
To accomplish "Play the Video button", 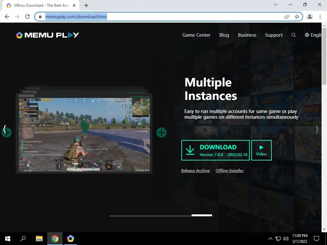I will [x=261, y=150].
